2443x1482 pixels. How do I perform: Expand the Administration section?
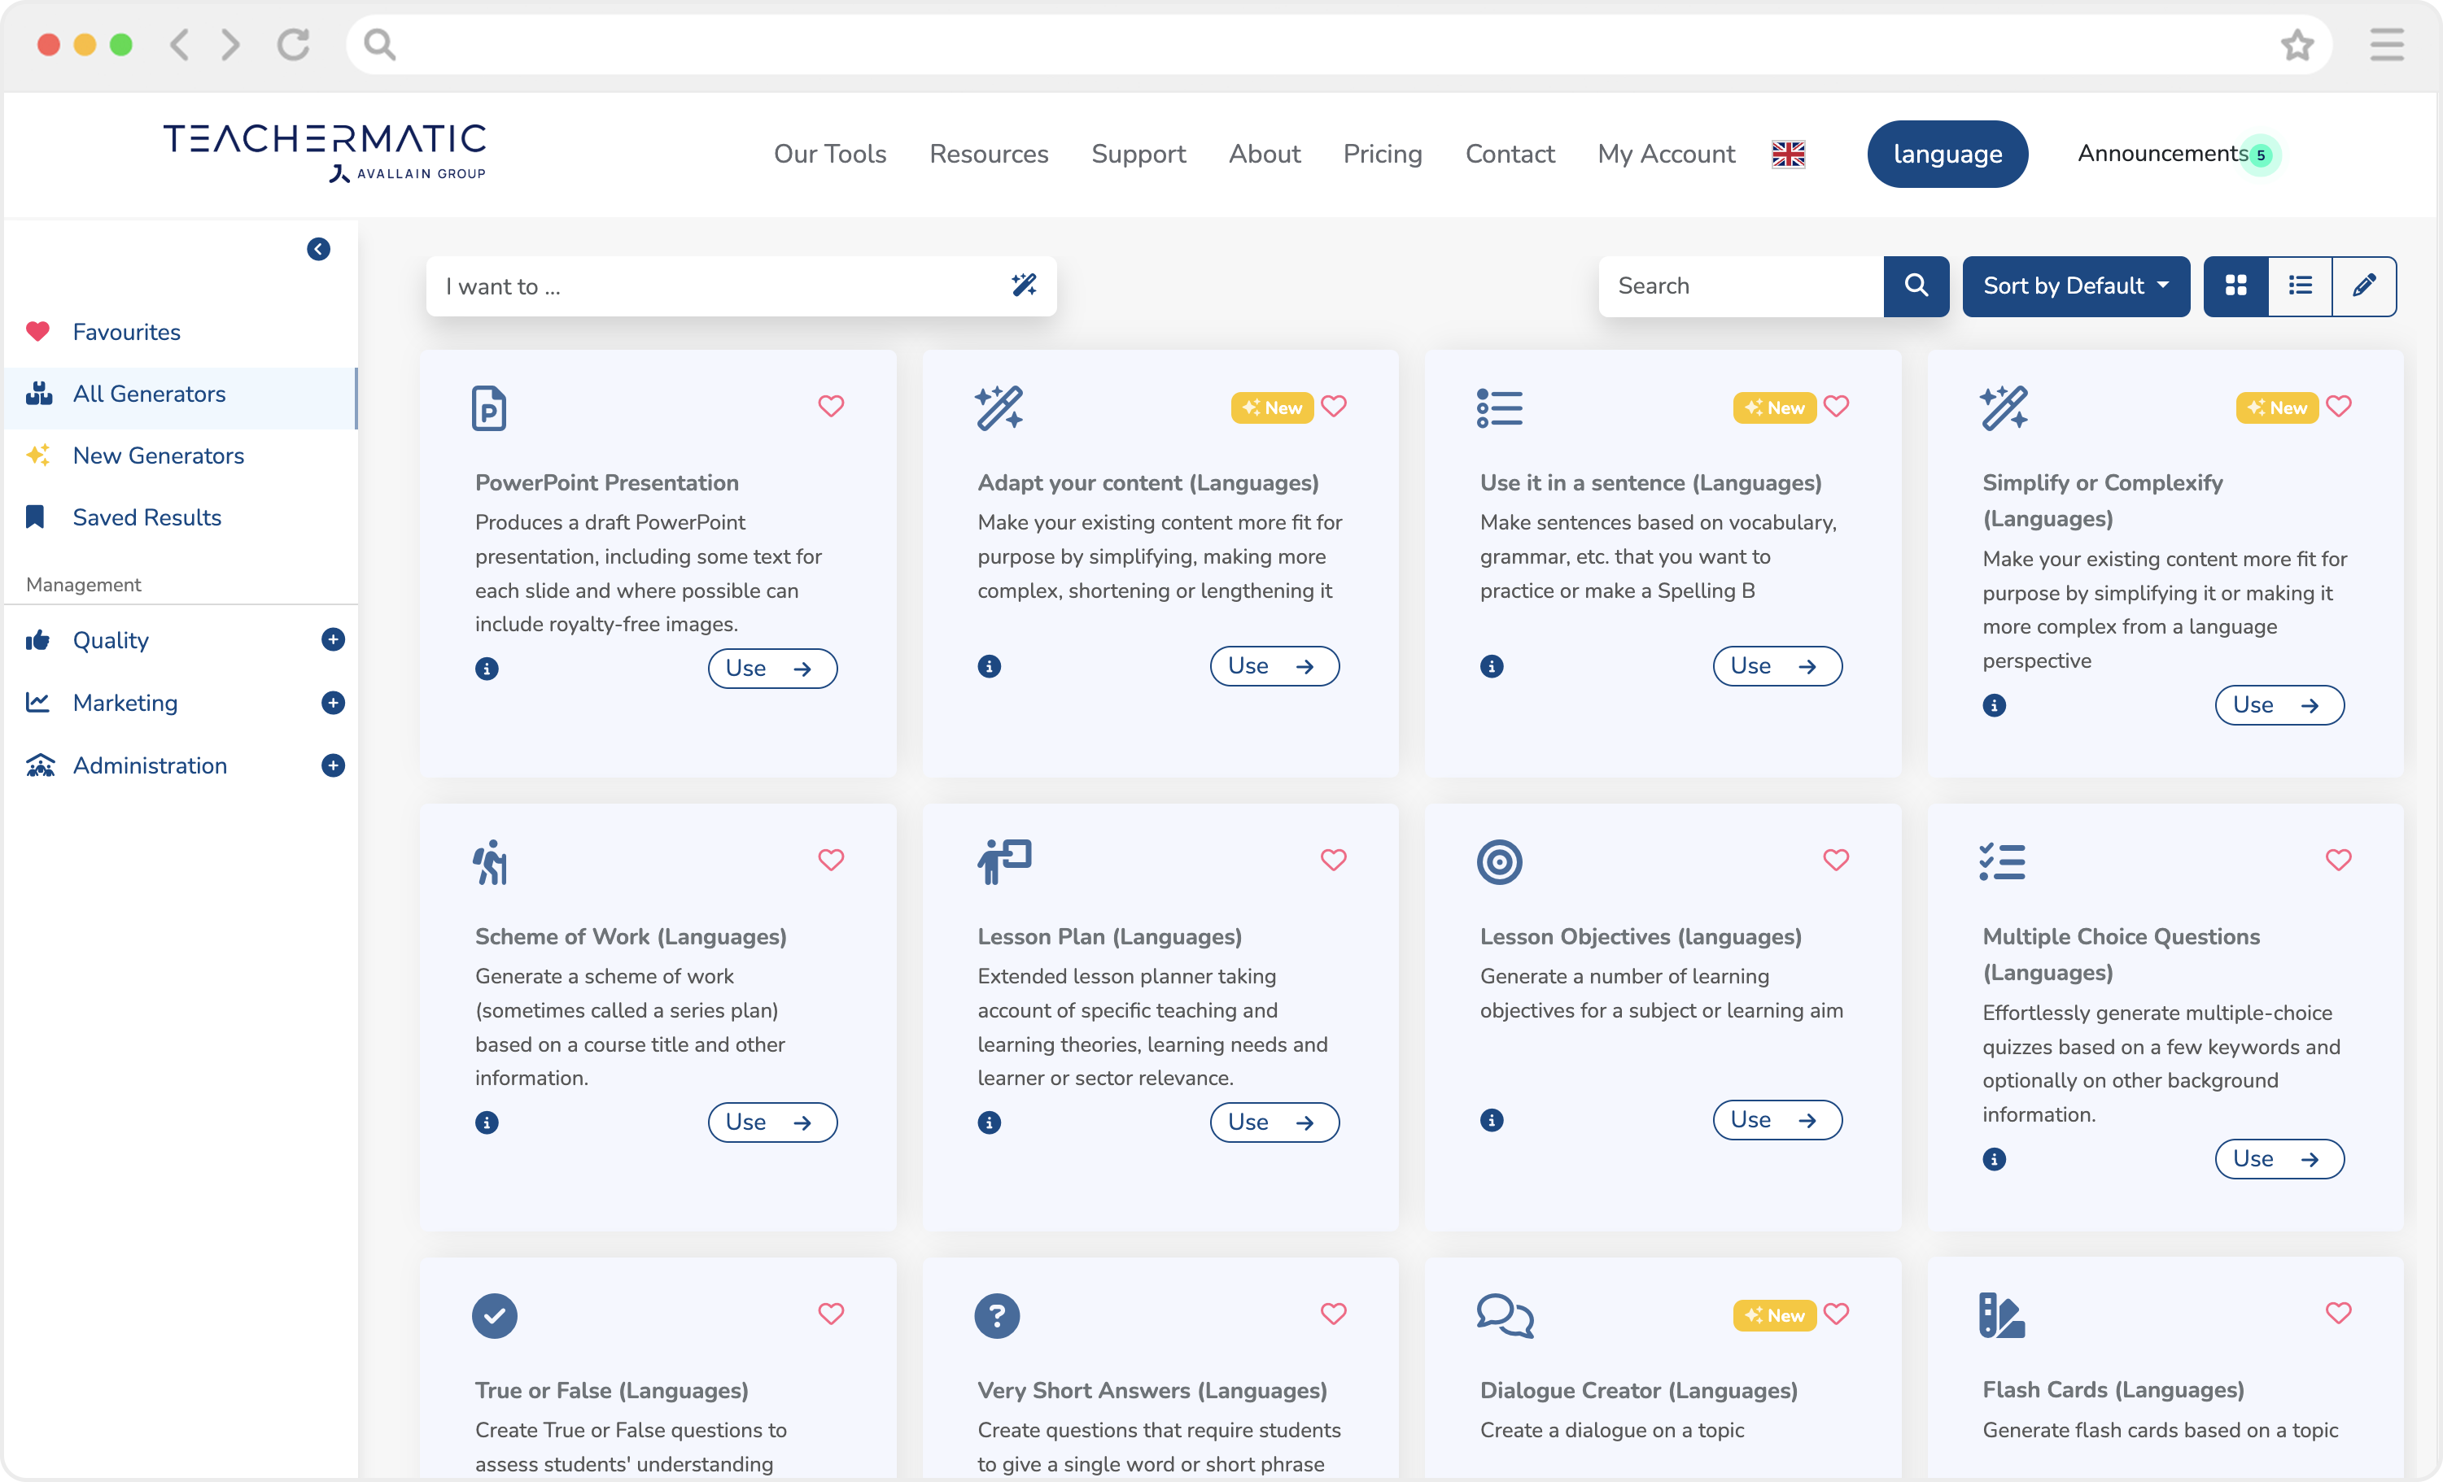333,765
